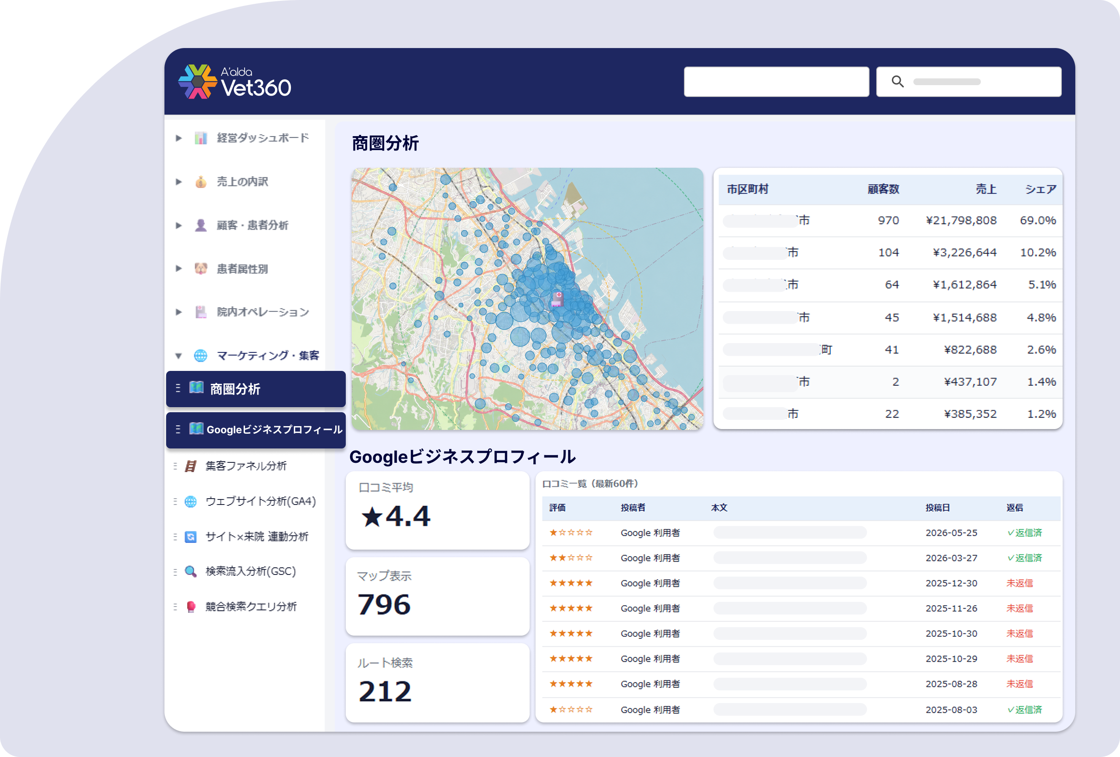Click the review date 2025-10-29
The height and width of the screenshot is (757, 1120).
pyautogui.click(x=951, y=659)
